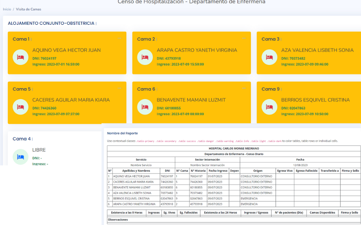
Task: Click the bed icon for Cama 5
Action: 20,107
